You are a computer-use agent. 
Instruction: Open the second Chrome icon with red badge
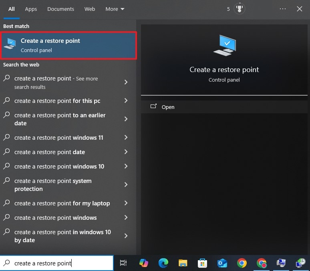tap(262, 263)
